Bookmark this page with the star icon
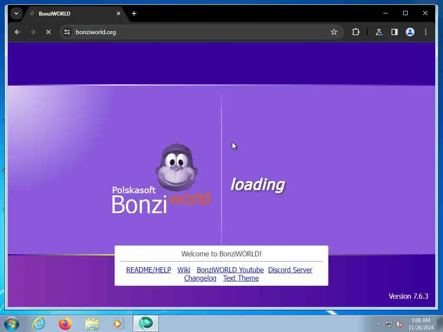Screen dimensions: 443x332 (x=334, y=32)
